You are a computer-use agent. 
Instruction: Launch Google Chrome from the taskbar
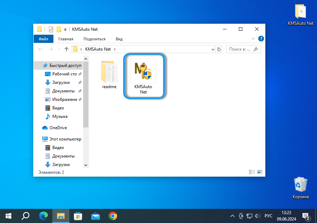113,216
